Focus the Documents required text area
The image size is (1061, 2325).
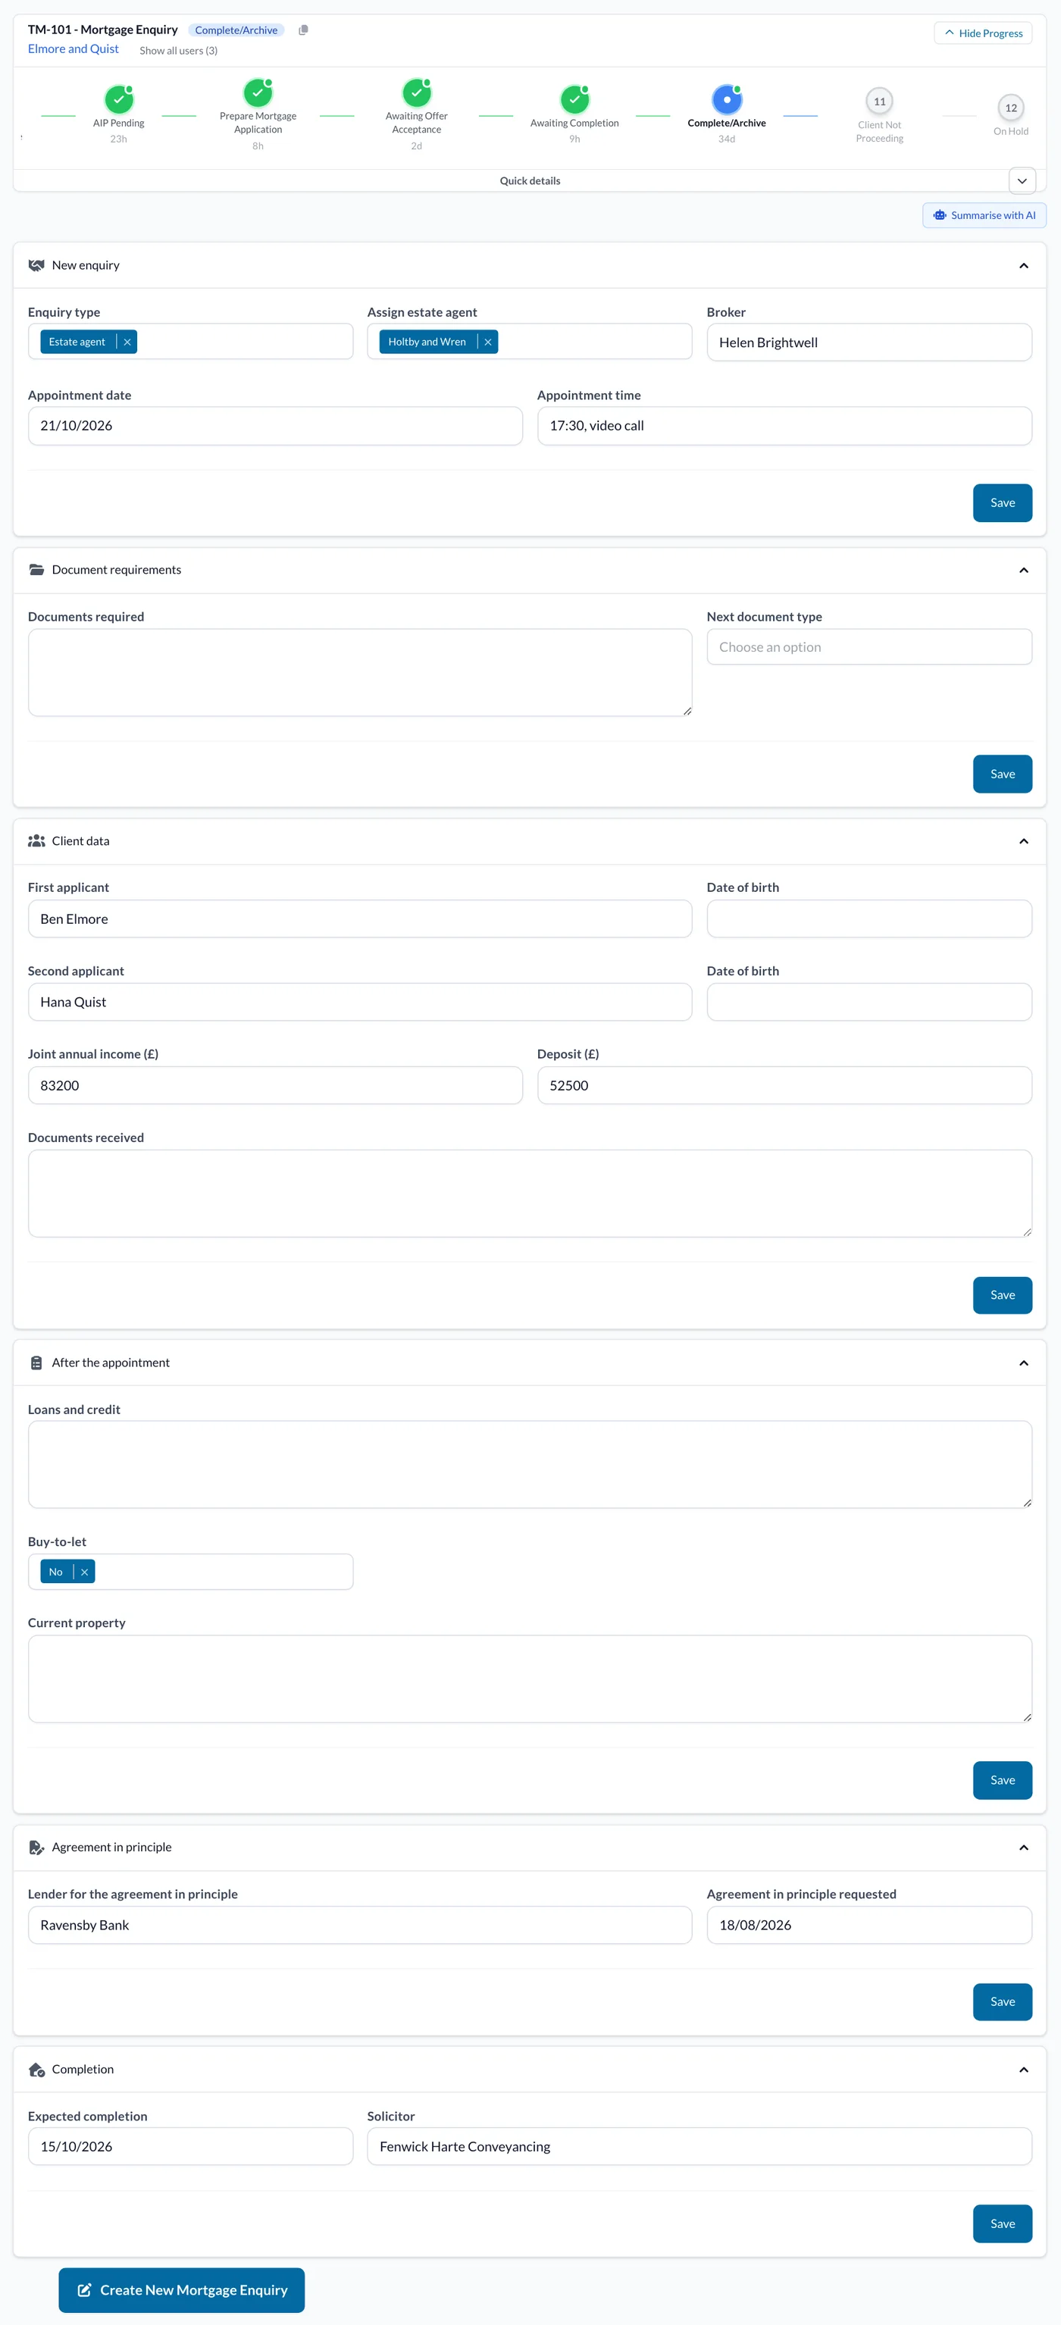pyautogui.click(x=360, y=672)
